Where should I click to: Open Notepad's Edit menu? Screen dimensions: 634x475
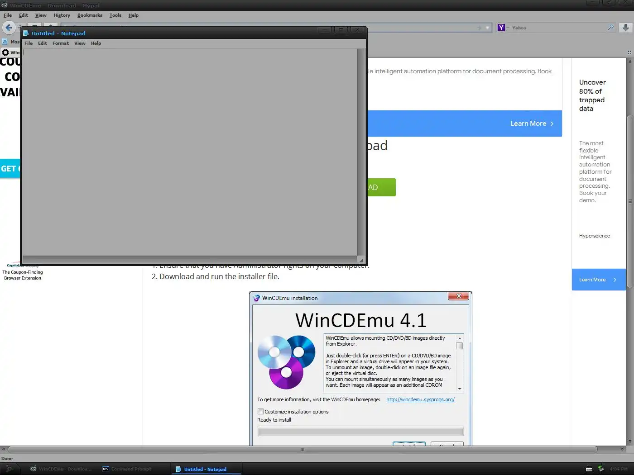(x=43, y=43)
